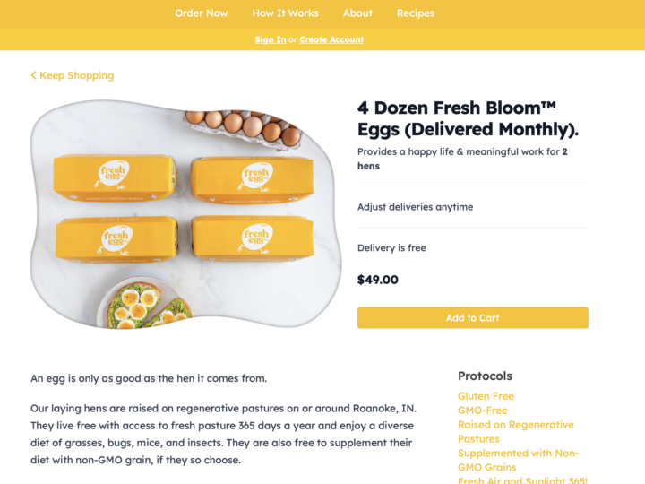Click the fresh egg logo on bottom-right carton
The image size is (645, 484).
(255, 238)
